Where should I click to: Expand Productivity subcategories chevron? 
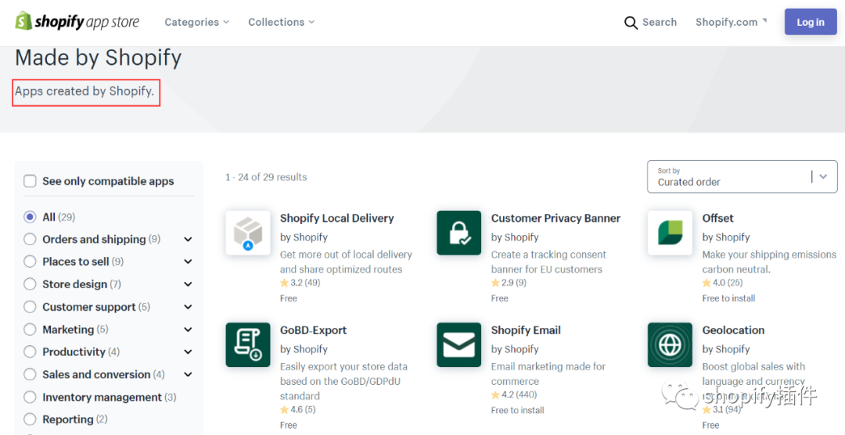tap(188, 351)
